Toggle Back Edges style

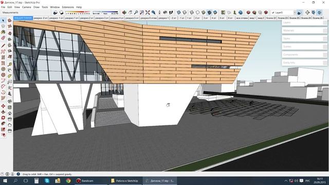185,12
